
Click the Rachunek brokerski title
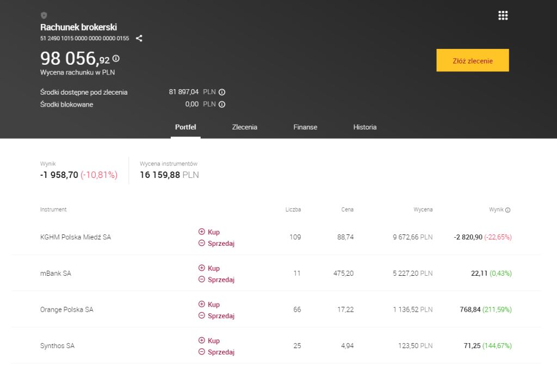point(78,27)
